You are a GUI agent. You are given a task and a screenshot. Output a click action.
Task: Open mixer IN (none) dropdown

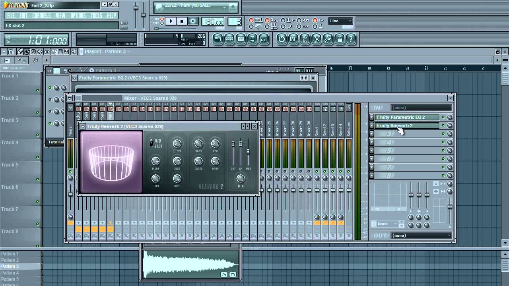422,107
